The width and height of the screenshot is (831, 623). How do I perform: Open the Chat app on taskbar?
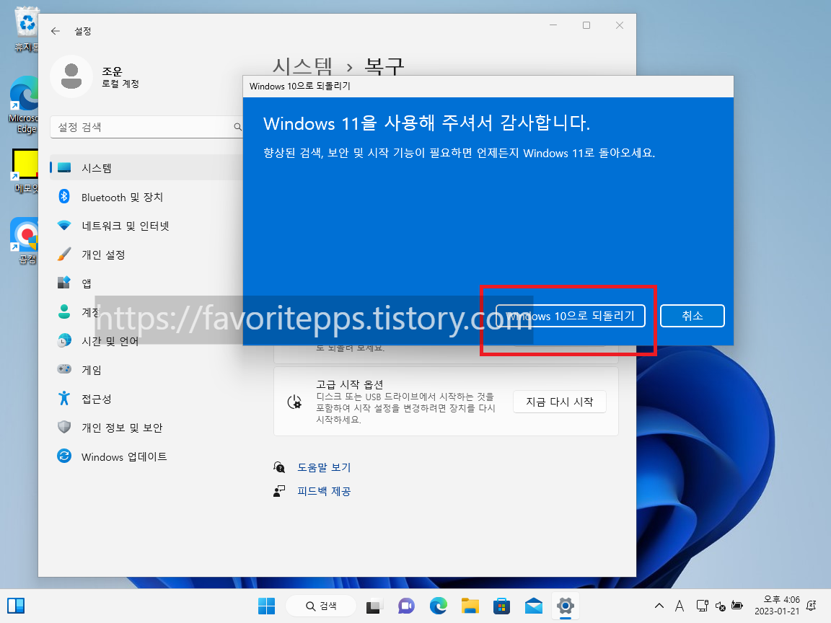(x=406, y=606)
